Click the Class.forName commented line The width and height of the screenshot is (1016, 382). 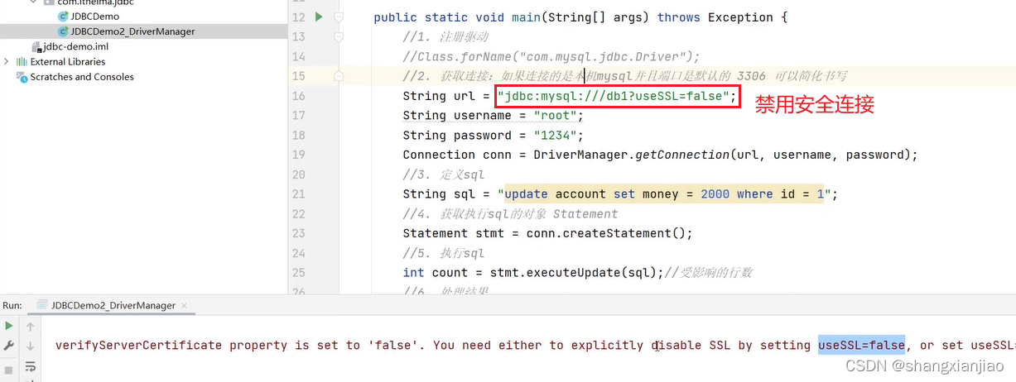(551, 57)
